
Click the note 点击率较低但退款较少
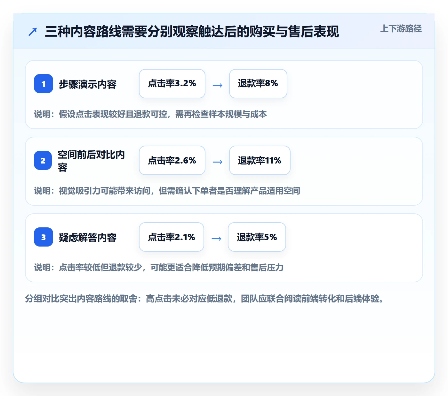point(100,268)
